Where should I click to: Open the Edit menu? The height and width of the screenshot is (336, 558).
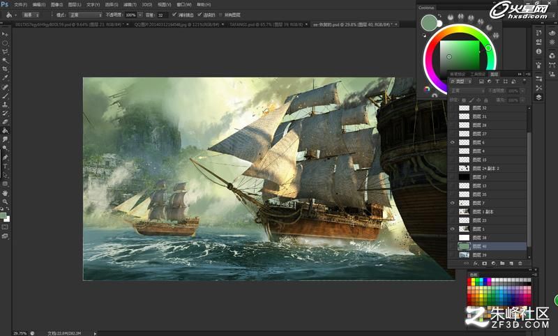[x=39, y=5]
